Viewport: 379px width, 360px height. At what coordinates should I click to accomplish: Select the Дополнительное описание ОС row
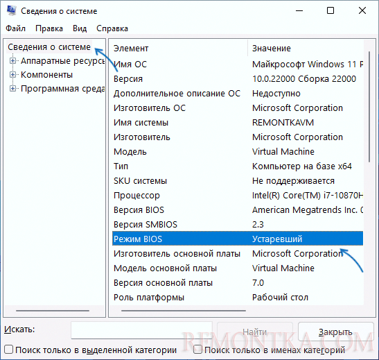(238, 94)
